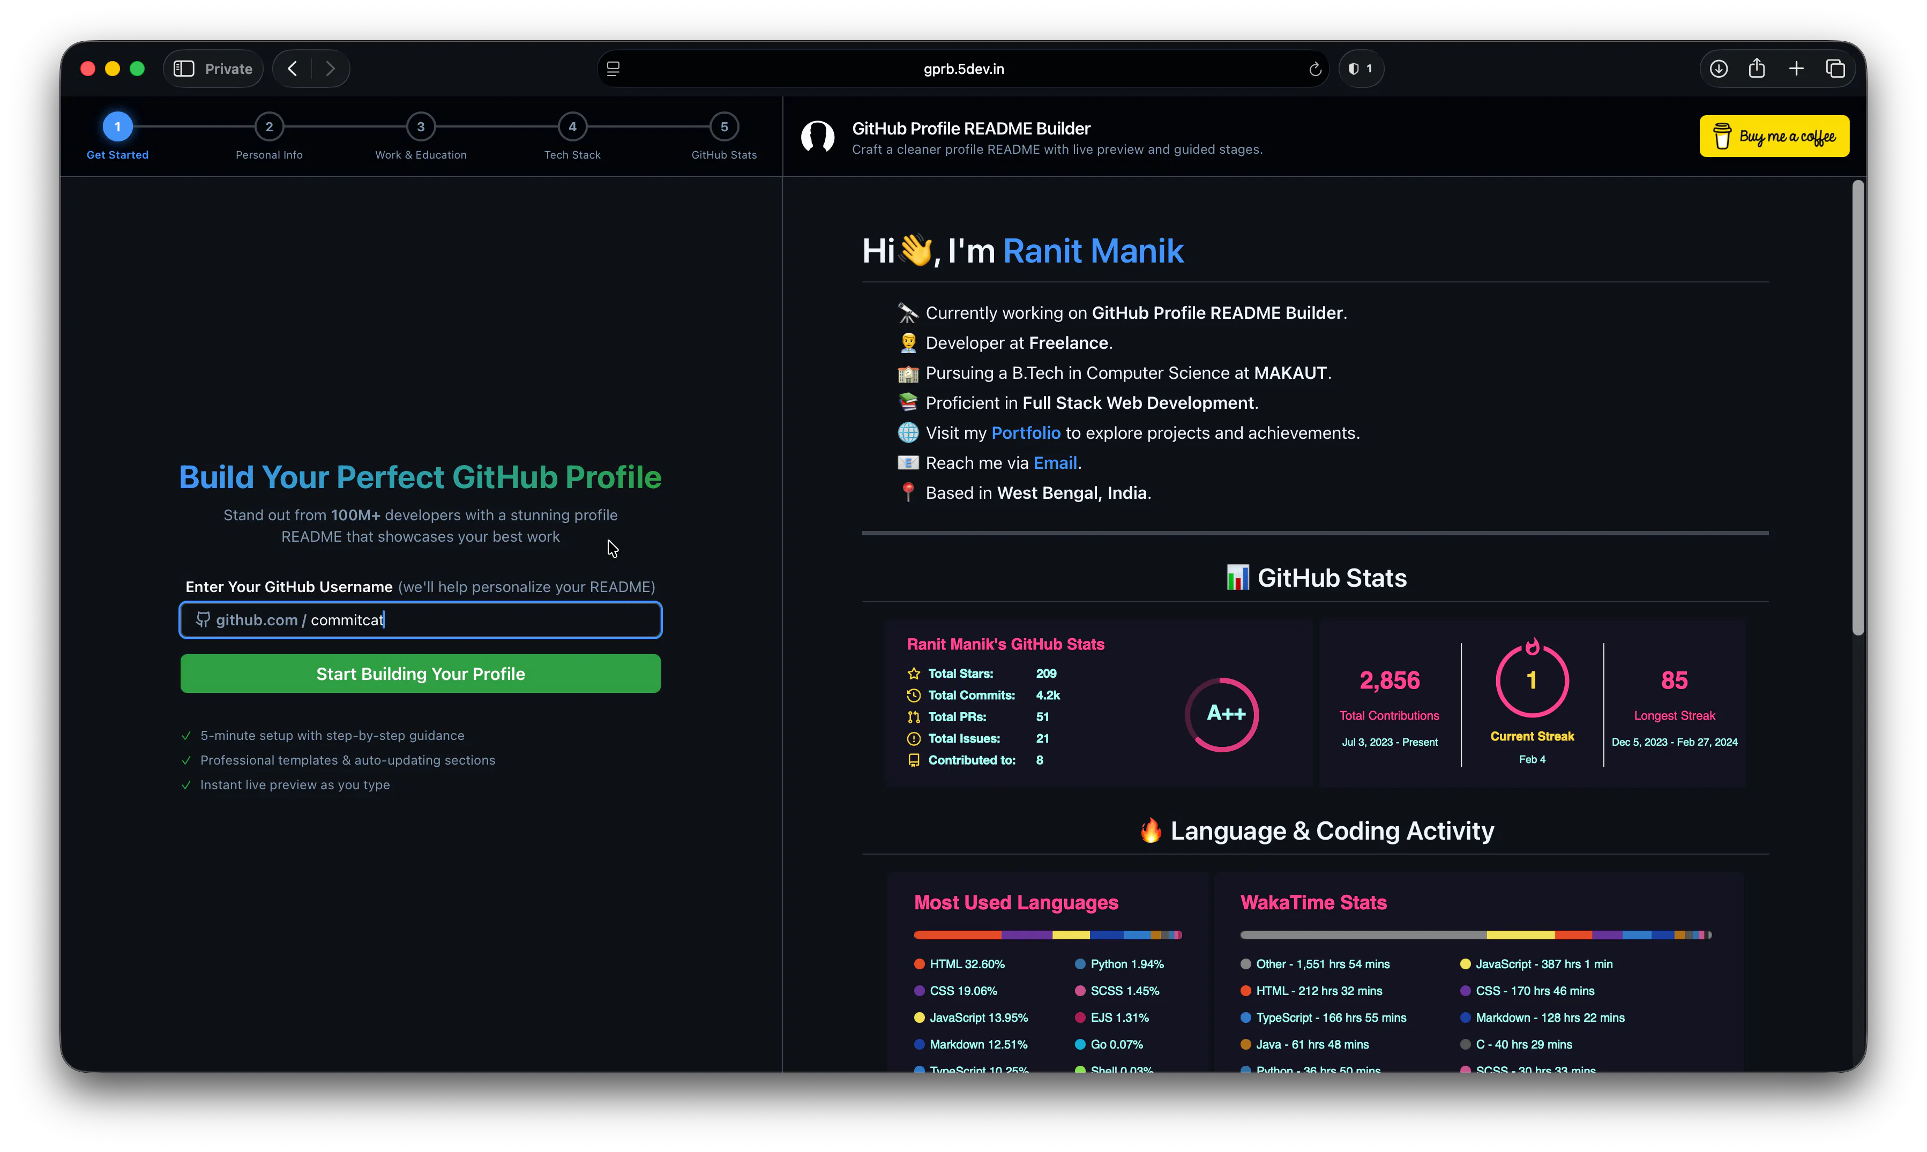Go to step 4 Tech Stack

572,126
